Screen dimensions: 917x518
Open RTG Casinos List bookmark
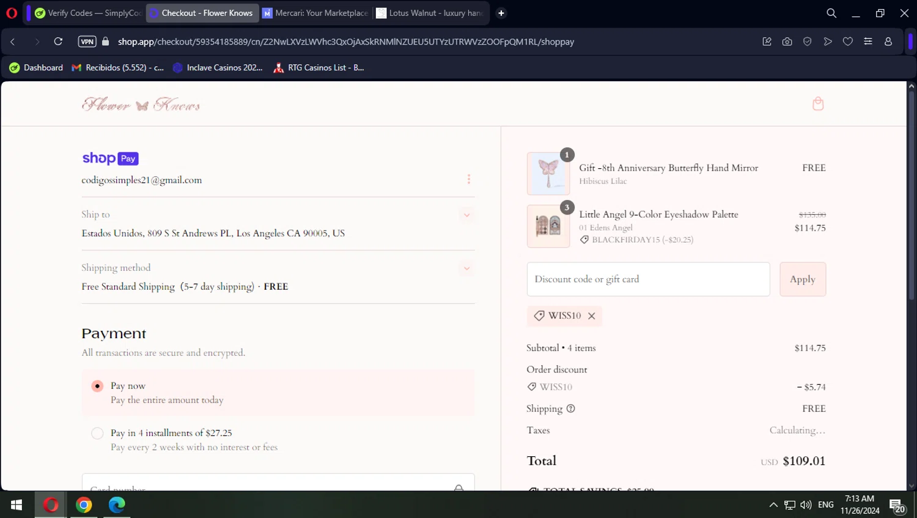319,68
